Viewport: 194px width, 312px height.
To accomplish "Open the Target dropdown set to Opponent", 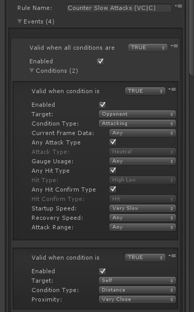I will (137, 114).
